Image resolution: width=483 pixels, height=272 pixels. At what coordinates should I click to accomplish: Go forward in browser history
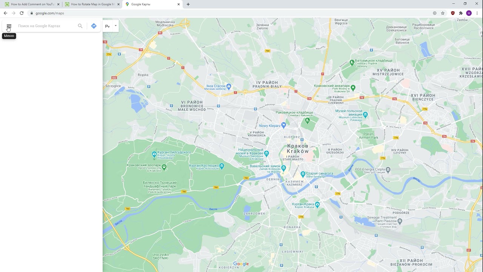click(14, 13)
